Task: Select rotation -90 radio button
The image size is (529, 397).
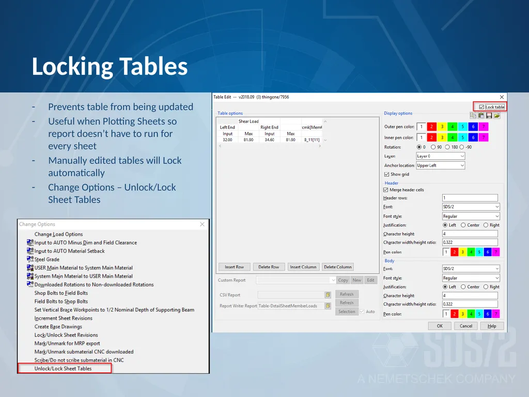Action: (461, 147)
